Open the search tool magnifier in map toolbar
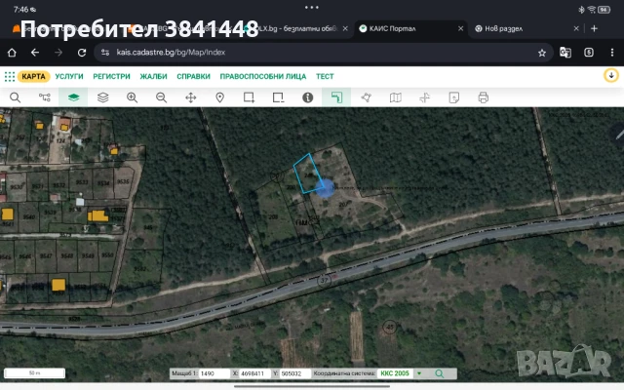 coord(16,97)
